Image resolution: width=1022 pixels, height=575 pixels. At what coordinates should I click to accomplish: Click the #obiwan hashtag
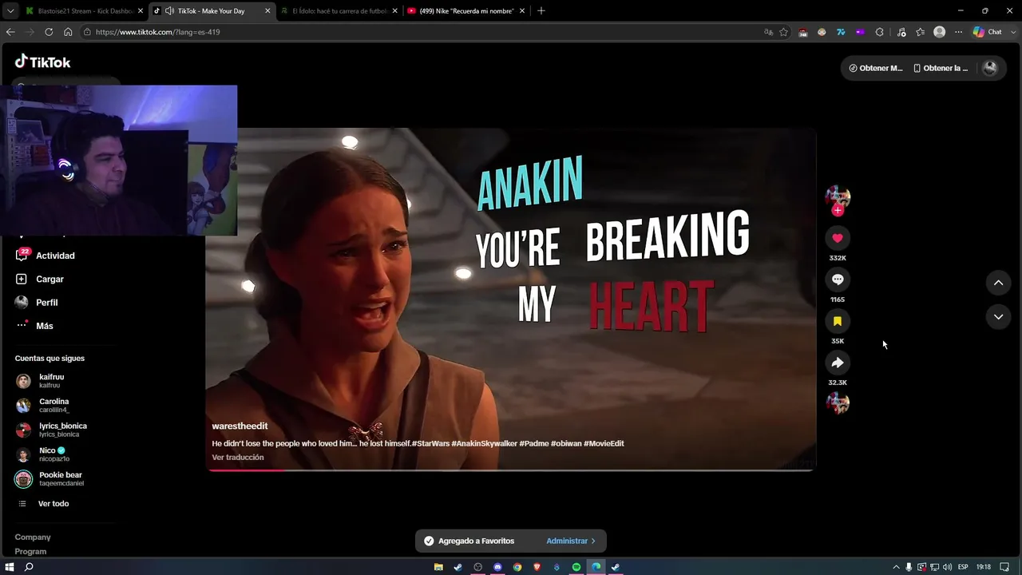(x=566, y=443)
